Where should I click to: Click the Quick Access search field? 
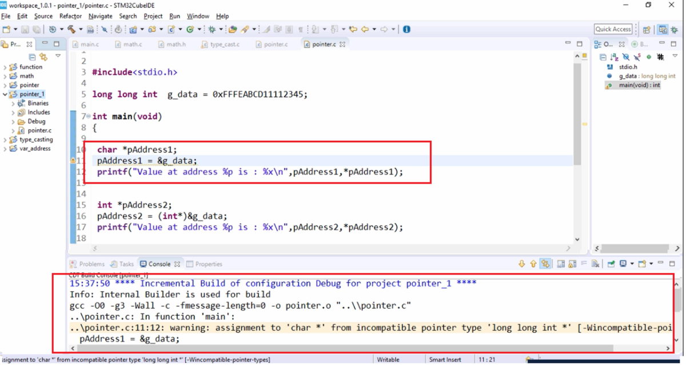[x=613, y=29]
